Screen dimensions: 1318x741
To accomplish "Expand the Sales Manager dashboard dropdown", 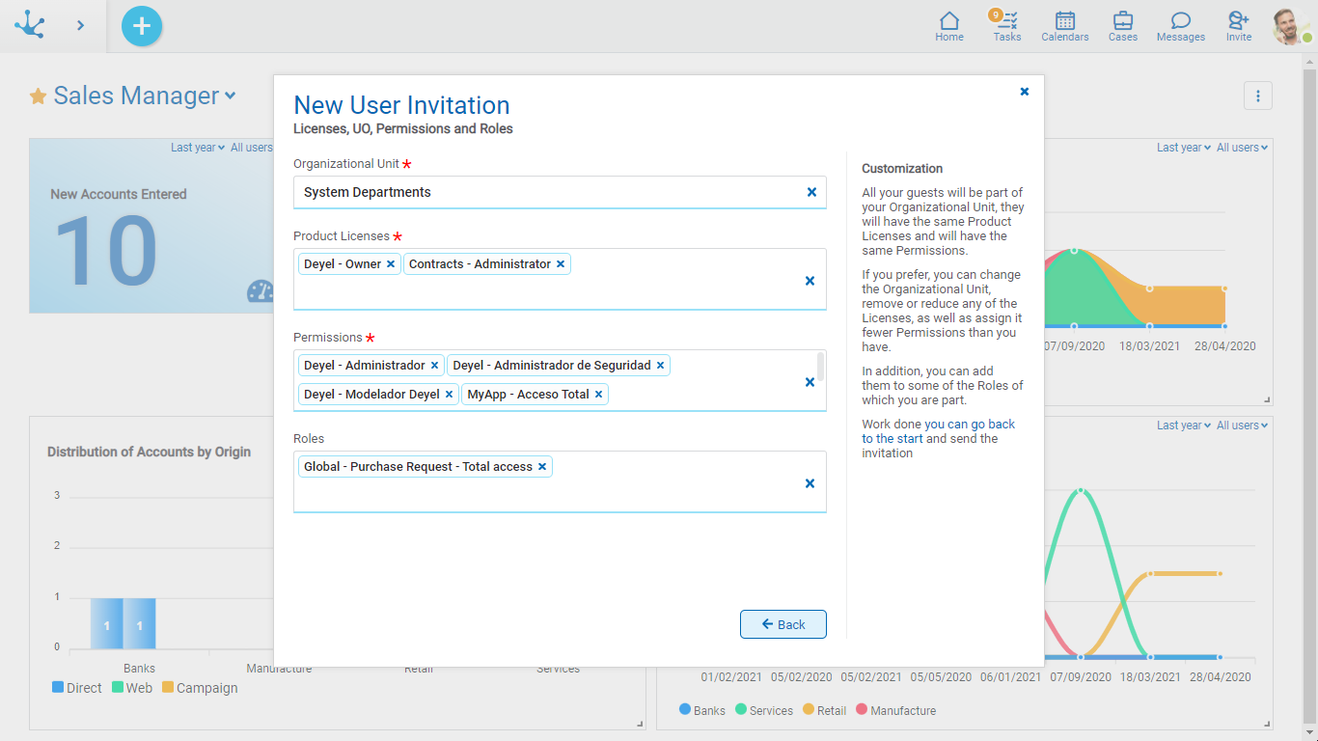I will point(230,96).
